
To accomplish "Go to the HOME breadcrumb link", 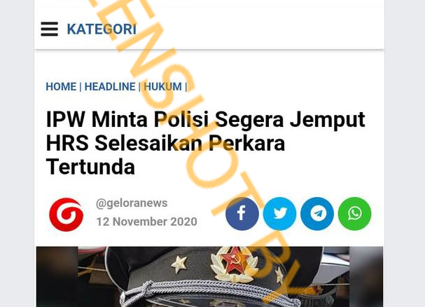I will [61, 87].
